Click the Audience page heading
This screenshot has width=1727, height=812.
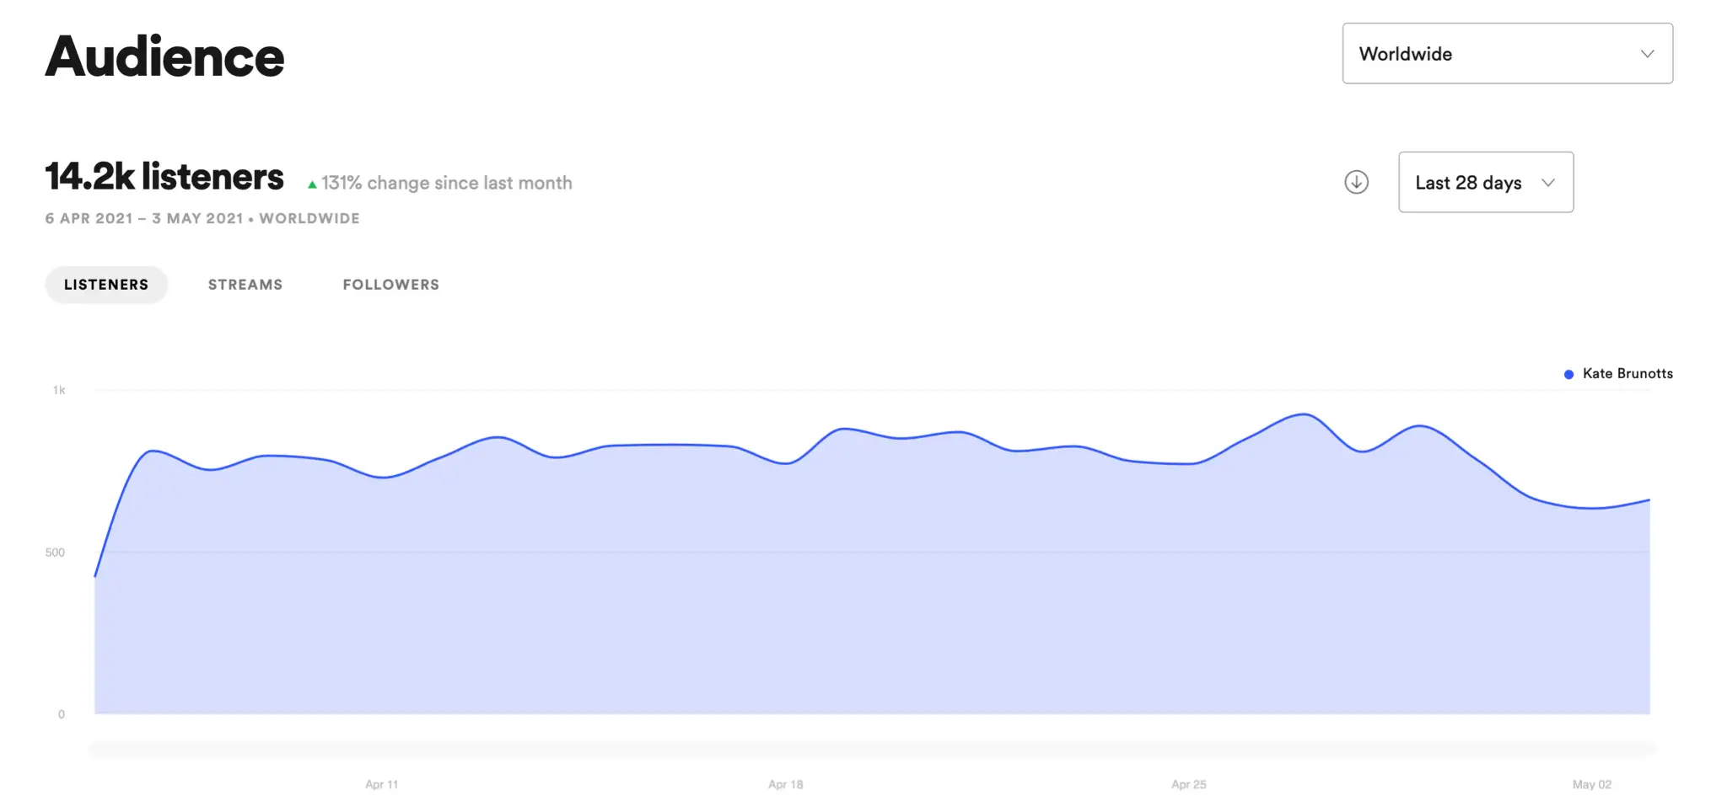click(164, 56)
